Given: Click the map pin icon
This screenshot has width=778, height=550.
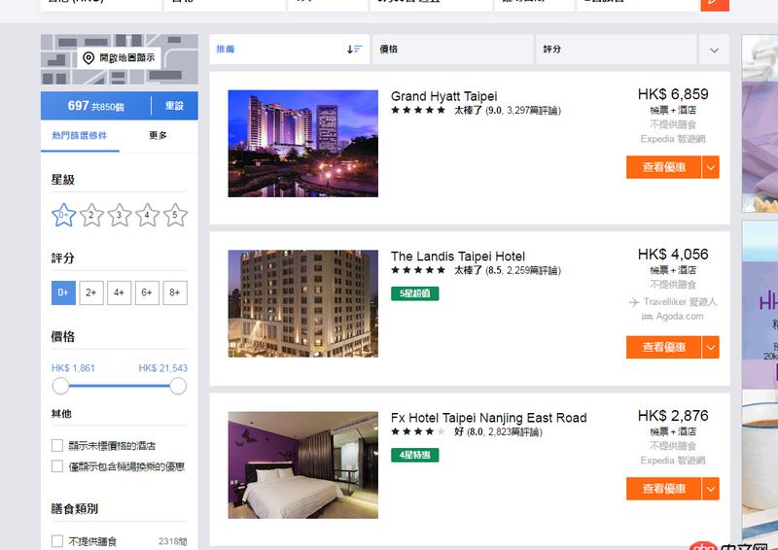Looking at the screenshot, I should pos(88,58).
